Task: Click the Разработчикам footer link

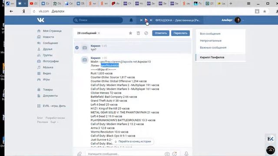Action: point(55,118)
